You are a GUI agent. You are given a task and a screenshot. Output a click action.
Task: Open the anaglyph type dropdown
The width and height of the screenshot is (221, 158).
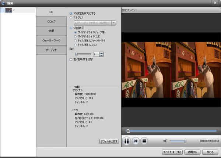click(114, 22)
